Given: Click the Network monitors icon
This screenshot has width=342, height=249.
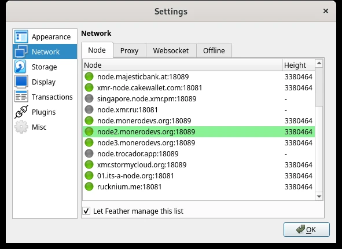Looking at the screenshot, I should (21, 52).
